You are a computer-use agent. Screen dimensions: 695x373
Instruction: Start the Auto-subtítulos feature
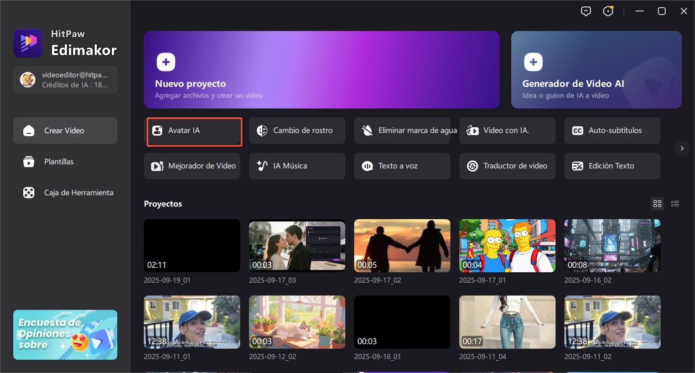pyautogui.click(x=612, y=131)
